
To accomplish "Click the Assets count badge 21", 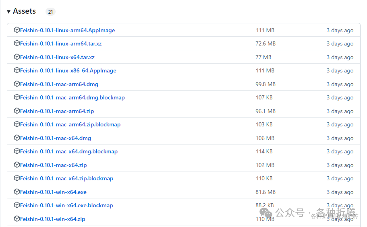I will click(x=50, y=12).
